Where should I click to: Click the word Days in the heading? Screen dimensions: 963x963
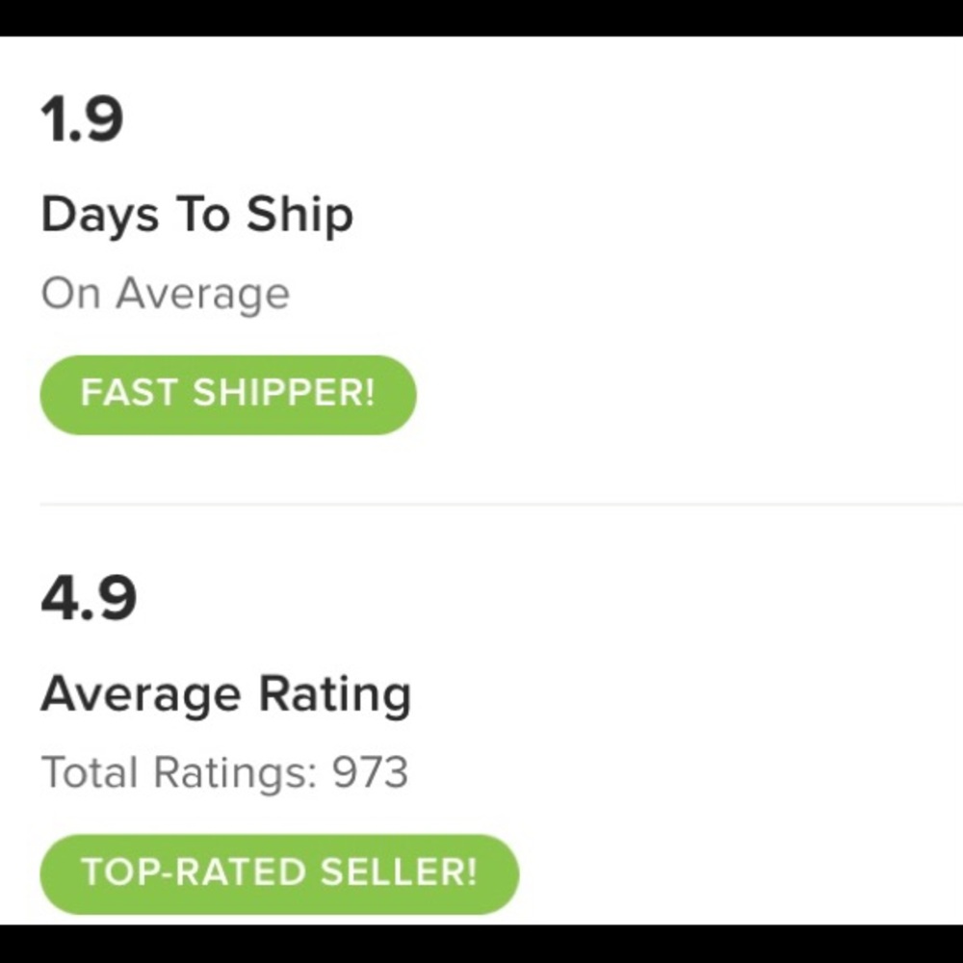[x=99, y=215]
